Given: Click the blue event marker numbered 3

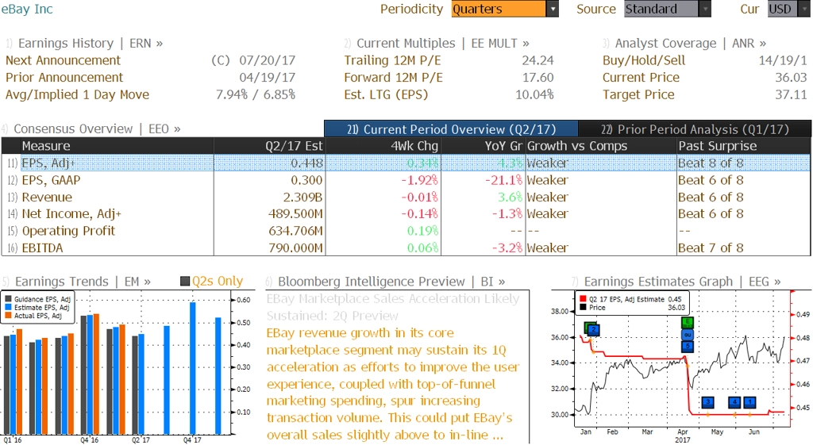Looking at the screenshot, I should [707, 402].
